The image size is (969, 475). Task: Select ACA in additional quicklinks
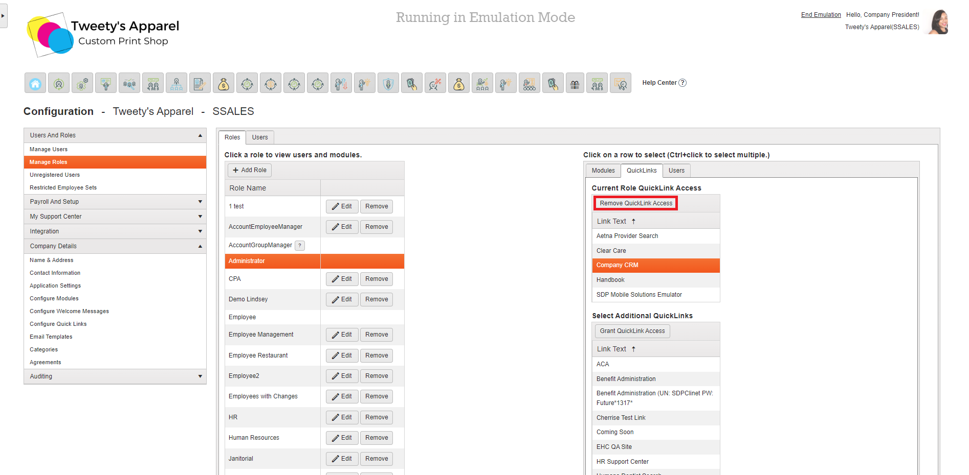point(656,364)
